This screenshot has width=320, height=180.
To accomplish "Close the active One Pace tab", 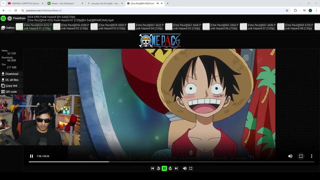I will tap(162, 3).
